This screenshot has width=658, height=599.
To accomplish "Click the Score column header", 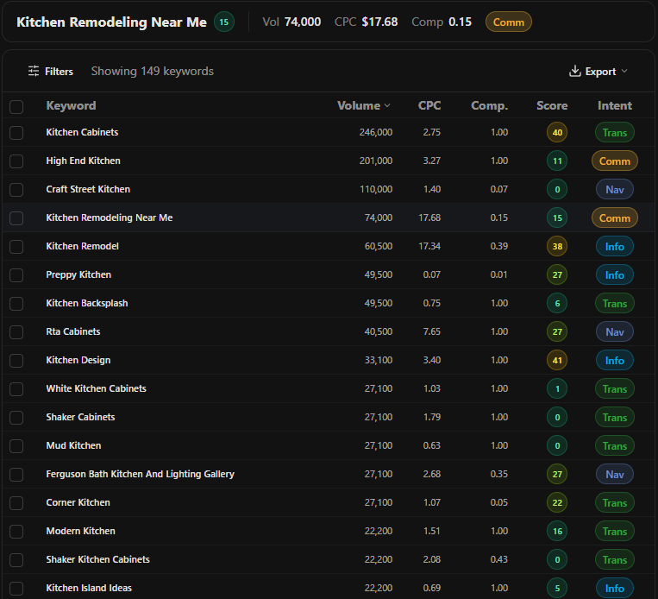I will click(x=552, y=105).
